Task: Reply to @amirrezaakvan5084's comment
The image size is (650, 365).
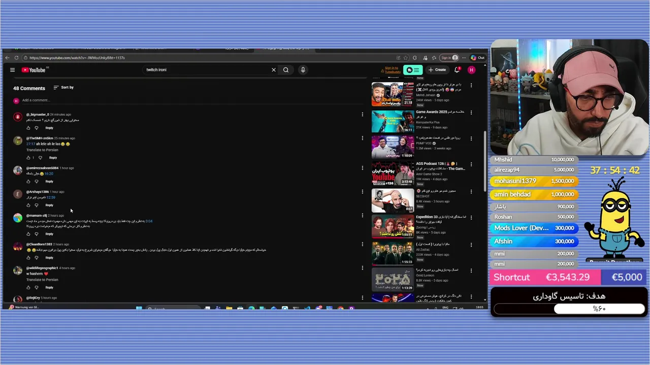Action: pyautogui.click(x=49, y=181)
